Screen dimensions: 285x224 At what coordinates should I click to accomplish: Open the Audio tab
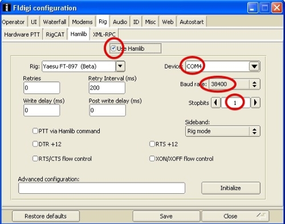pos(120,22)
